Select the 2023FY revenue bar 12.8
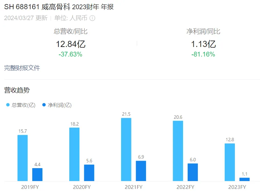Image resolution: width=260 pixels, height=194 pixels. coord(230,162)
